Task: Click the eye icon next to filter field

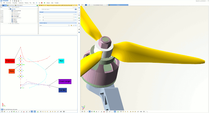Action: point(76,10)
